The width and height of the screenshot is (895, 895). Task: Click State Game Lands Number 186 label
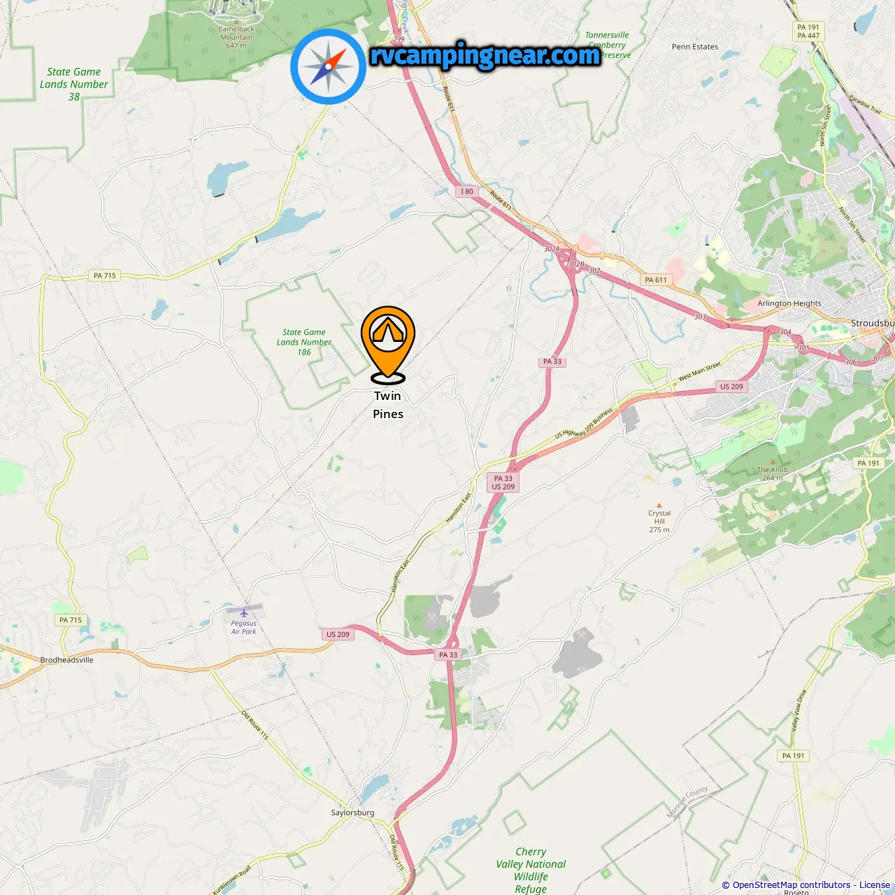tap(304, 342)
